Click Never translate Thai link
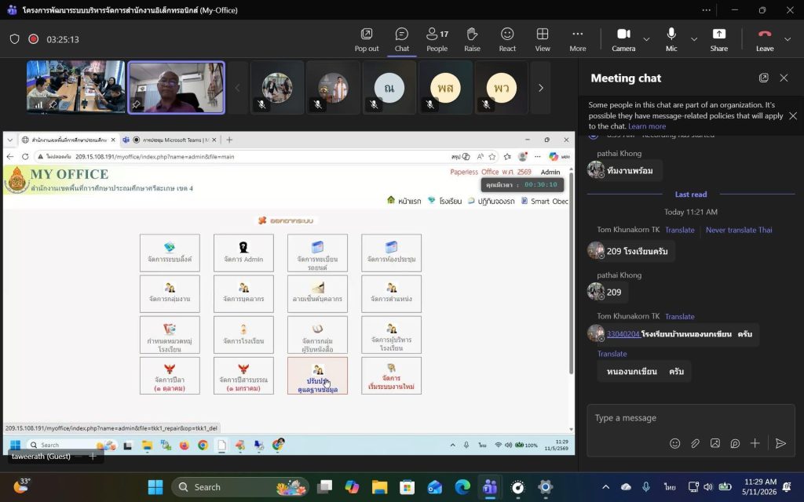The width and height of the screenshot is (804, 502). 739,230
